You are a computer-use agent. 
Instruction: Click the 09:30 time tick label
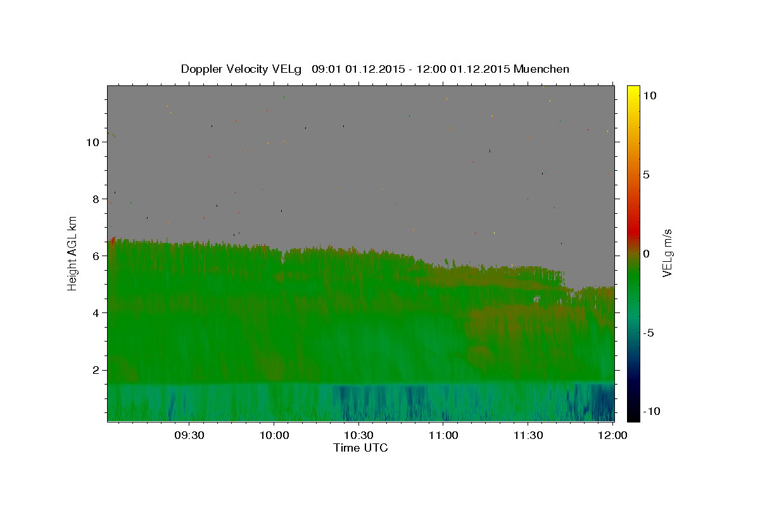(x=189, y=435)
